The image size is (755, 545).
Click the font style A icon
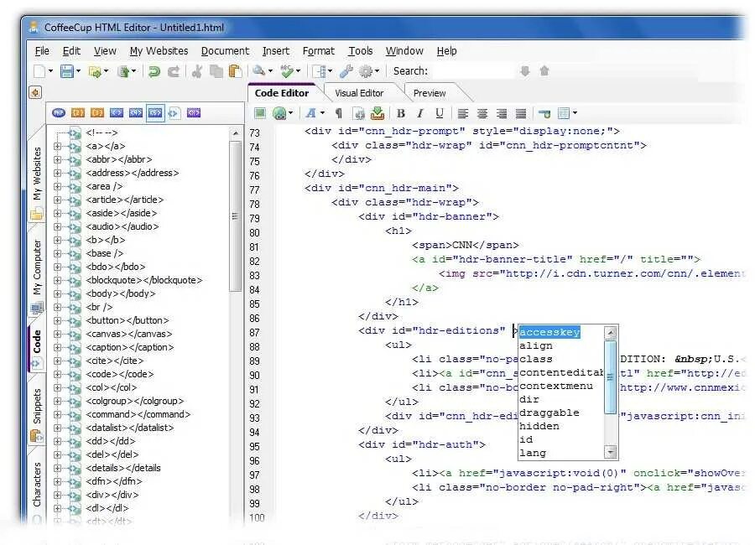click(x=310, y=113)
